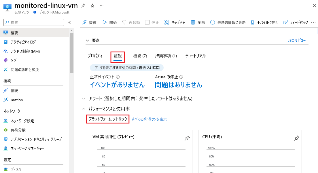Click キャプチャ capture in toolbar
The width and height of the screenshot is (318, 173).
pyautogui.click(x=175, y=22)
